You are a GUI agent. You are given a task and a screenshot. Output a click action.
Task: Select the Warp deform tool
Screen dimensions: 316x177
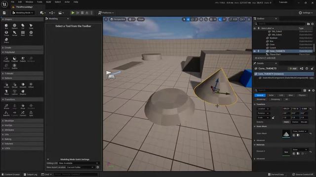[6, 92]
